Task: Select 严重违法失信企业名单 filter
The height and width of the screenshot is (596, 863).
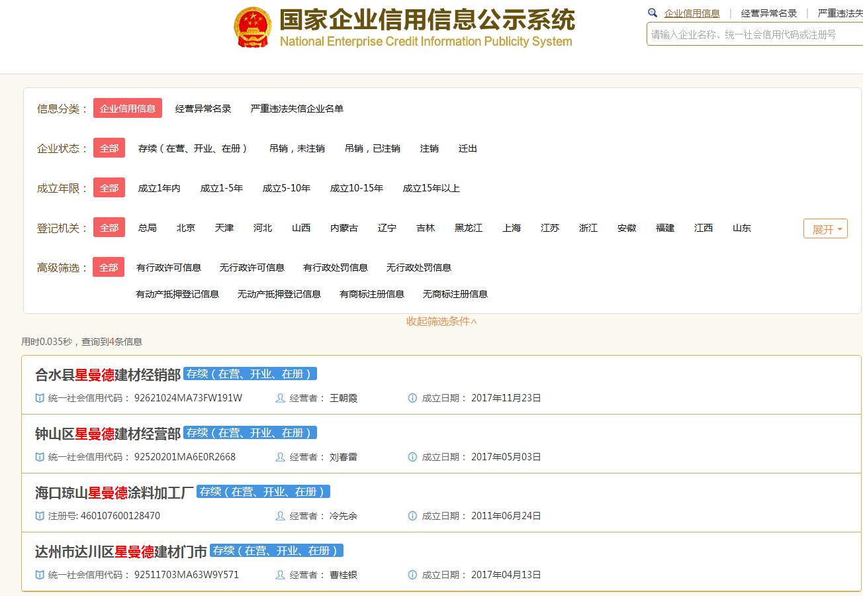Action: tap(297, 109)
